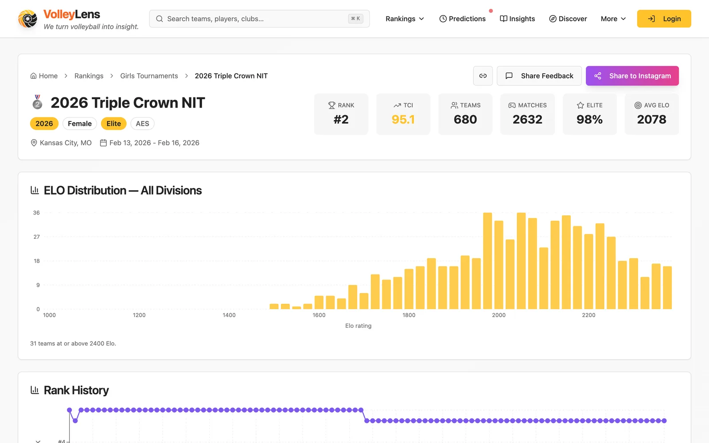Click the bar chart icon beside Rank History
Screen dimensions: 709x443
(35, 390)
